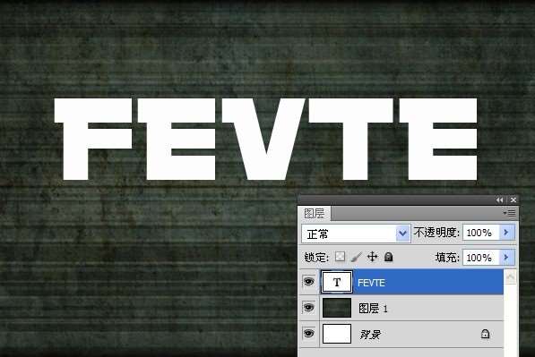Open the Layers panel flyout menu

click(x=510, y=213)
